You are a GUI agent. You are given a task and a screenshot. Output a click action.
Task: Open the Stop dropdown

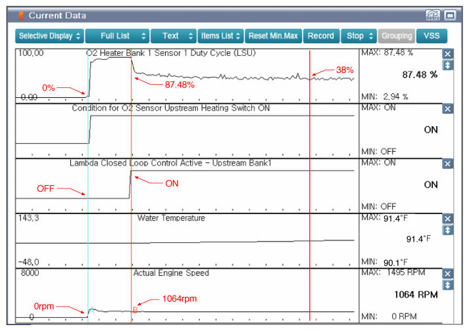(x=358, y=35)
